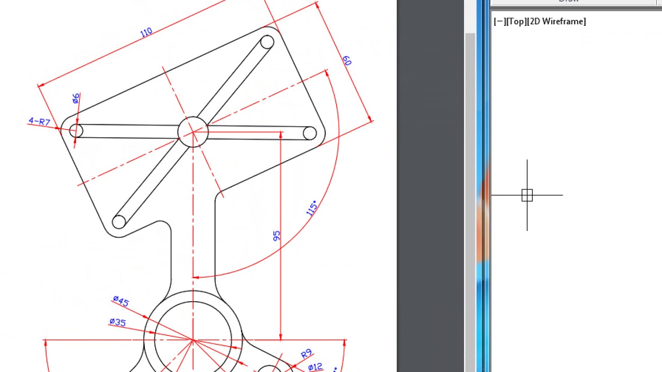The image size is (662, 372).
Task: Click the R9 radius label
Action: click(306, 354)
